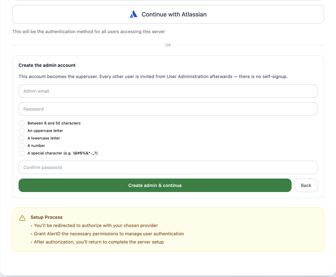
Task: Click 'A special character (e.g. !@#$%&*-_?)' label
Action: [63, 153]
